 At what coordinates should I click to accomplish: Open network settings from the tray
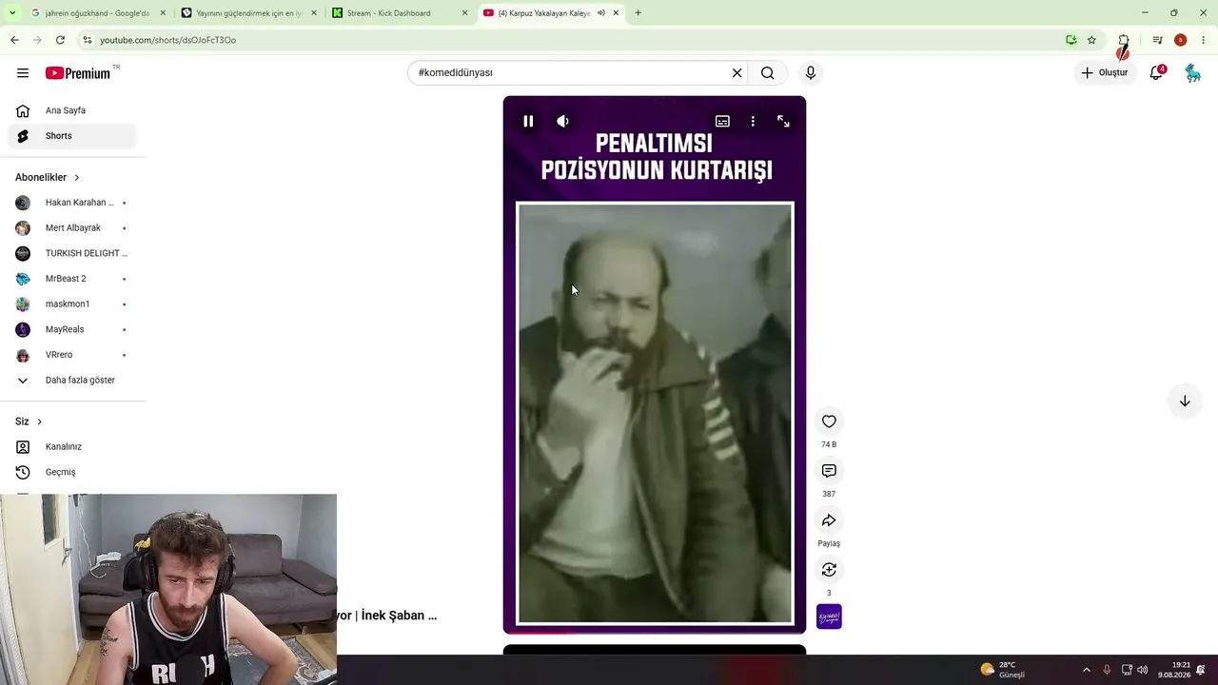pos(1127,670)
